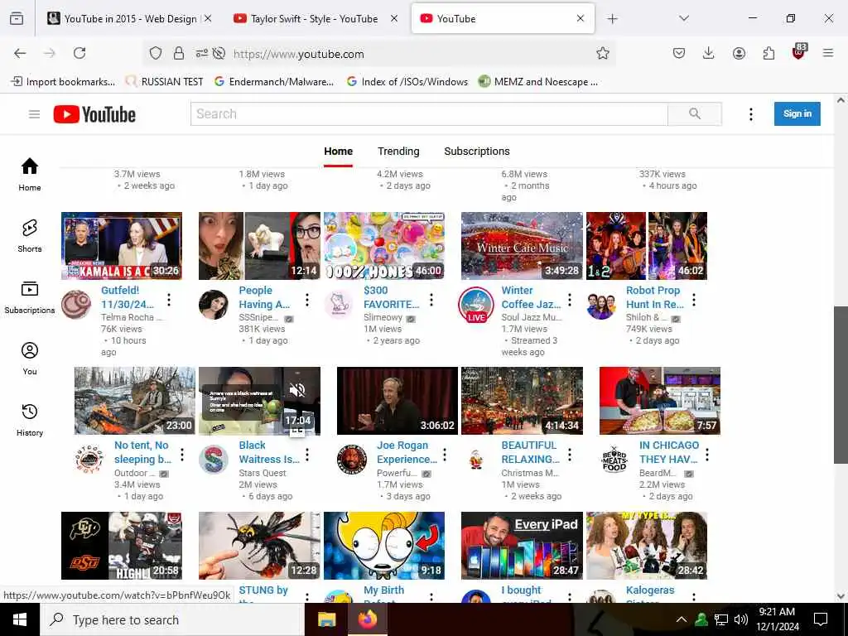Open Firefox tracking protection shield

tap(156, 53)
